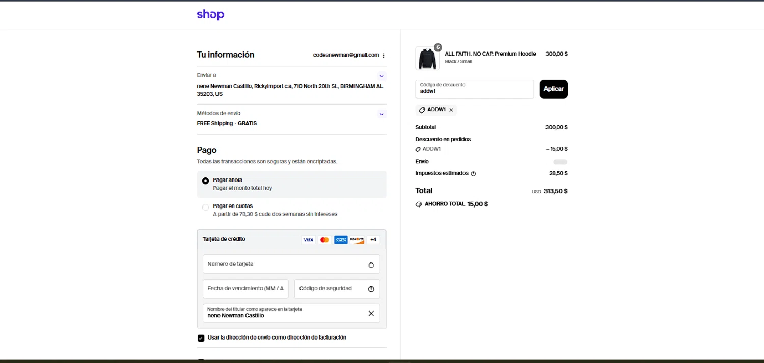The image size is (764, 363).
Task: Focus the Código de seguridad field
Action: click(337, 289)
